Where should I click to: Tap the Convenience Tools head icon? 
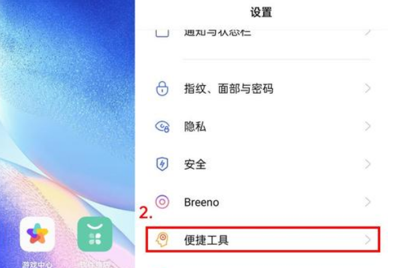(x=162, y=240)
